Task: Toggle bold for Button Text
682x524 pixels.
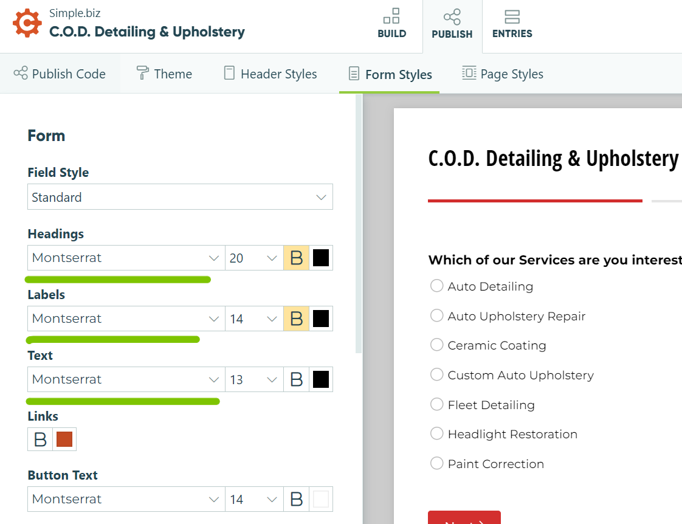Action: (296, 499)
